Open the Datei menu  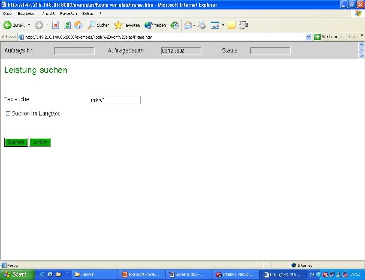(x=7, y=14)
